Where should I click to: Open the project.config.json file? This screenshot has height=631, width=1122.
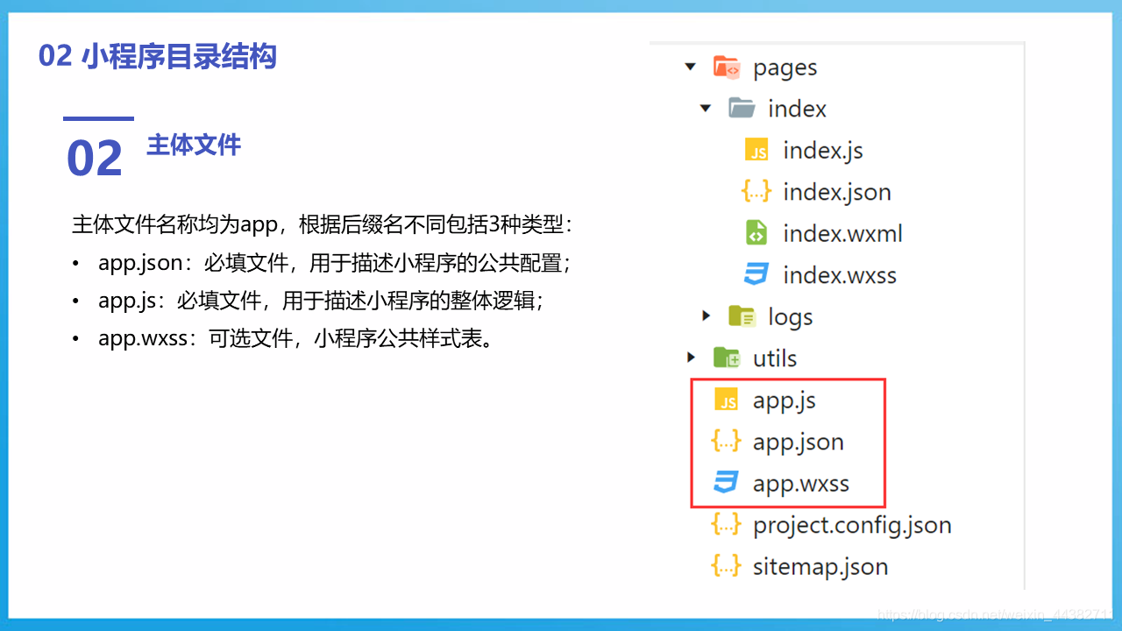tap(852, 525)
